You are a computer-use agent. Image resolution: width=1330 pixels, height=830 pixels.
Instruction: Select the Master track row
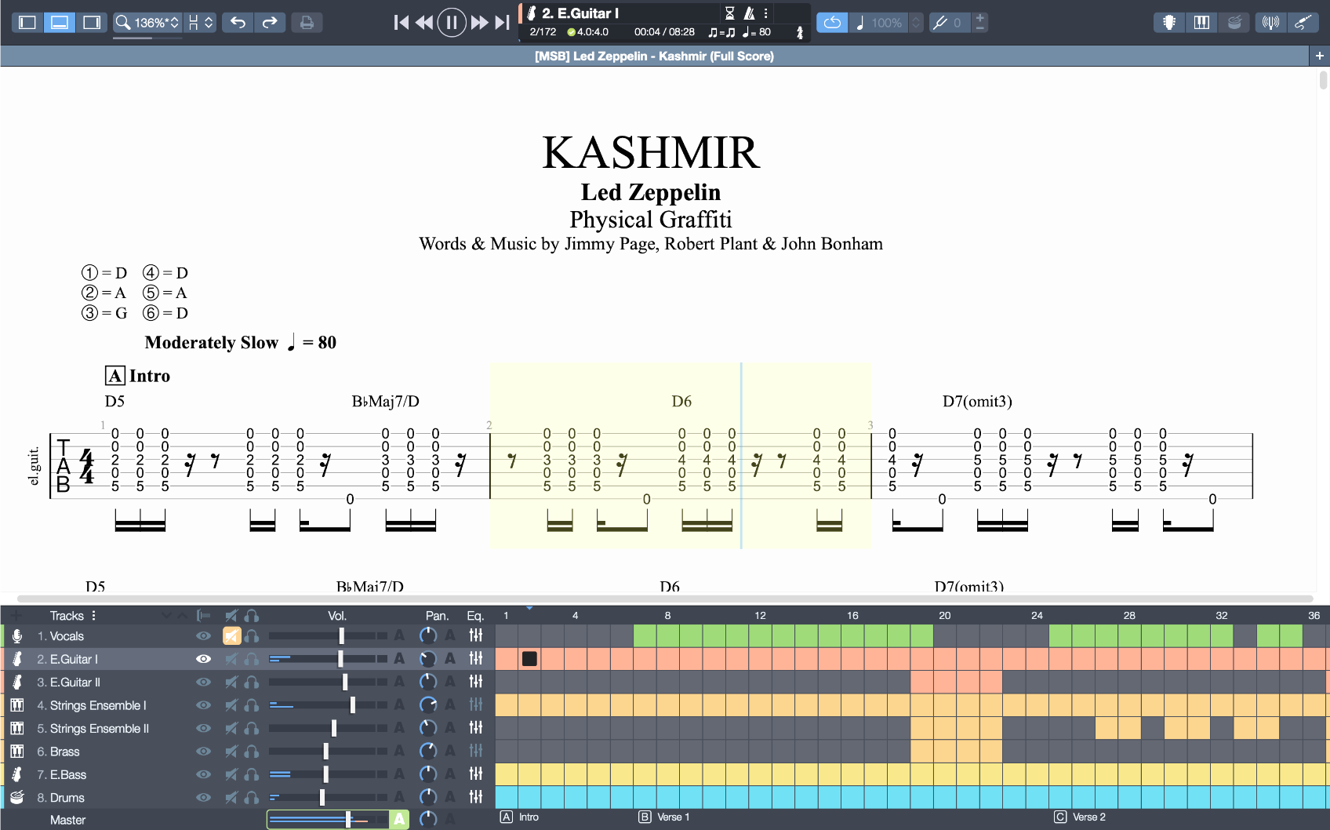tap(67, 820)
